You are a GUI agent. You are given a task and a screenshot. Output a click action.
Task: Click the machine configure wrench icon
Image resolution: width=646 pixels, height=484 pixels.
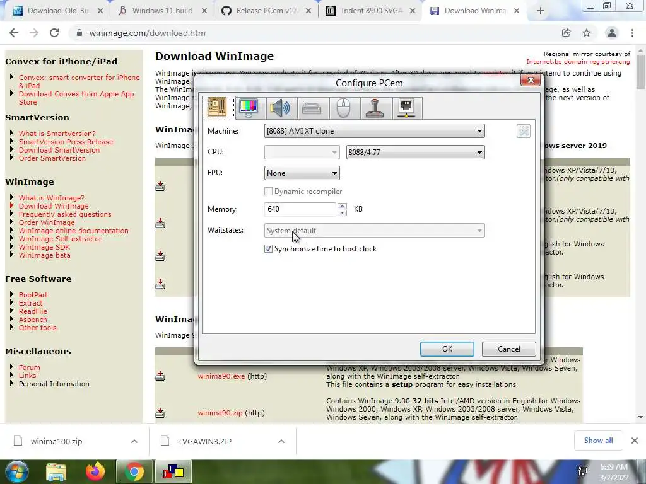tap(523, 131)
